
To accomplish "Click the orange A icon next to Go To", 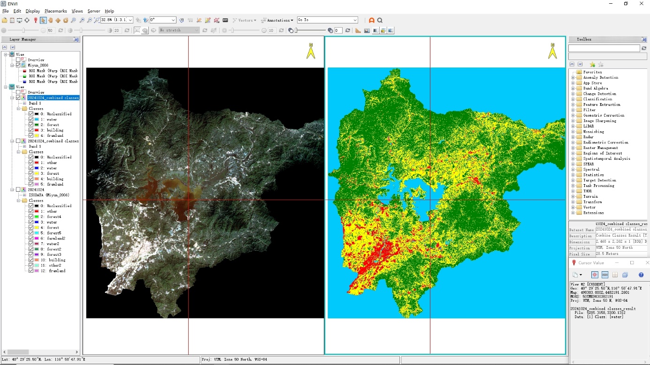I will coord(372,20).
